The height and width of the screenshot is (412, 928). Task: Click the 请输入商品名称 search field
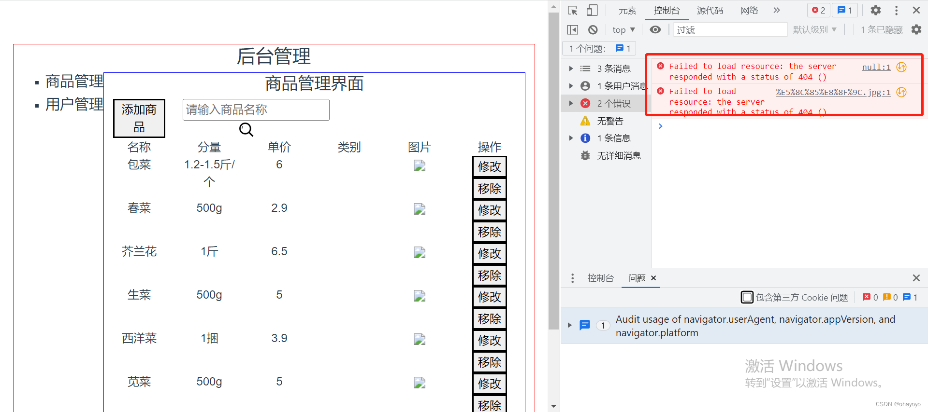(256, 110)
